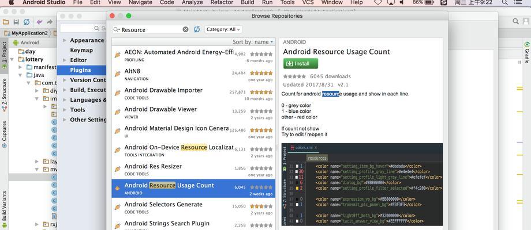Open the Captures tool window tab
The width and height of the screenshot is (531, 230).
(x=4, y=135)
